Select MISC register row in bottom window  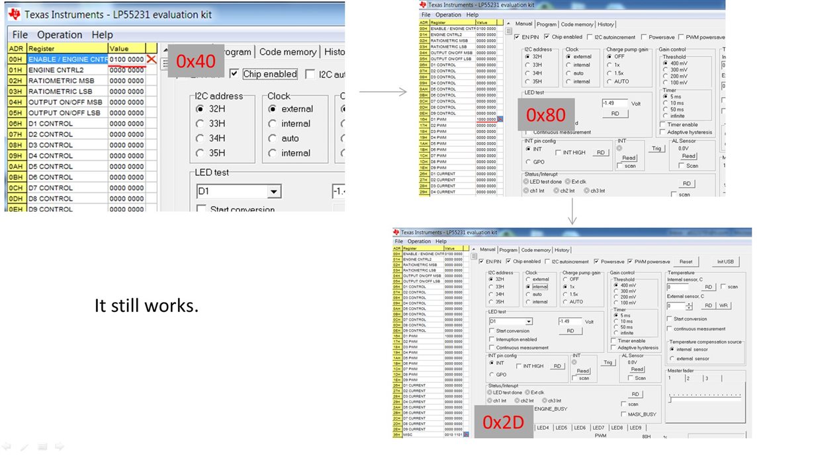pos(430,435)
